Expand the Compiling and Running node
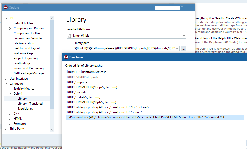Viewport: 247px width, 149px height. point(10,28)
